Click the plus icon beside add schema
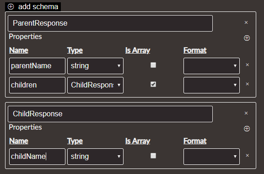The image size is (264, 174). tap(11, 7)
